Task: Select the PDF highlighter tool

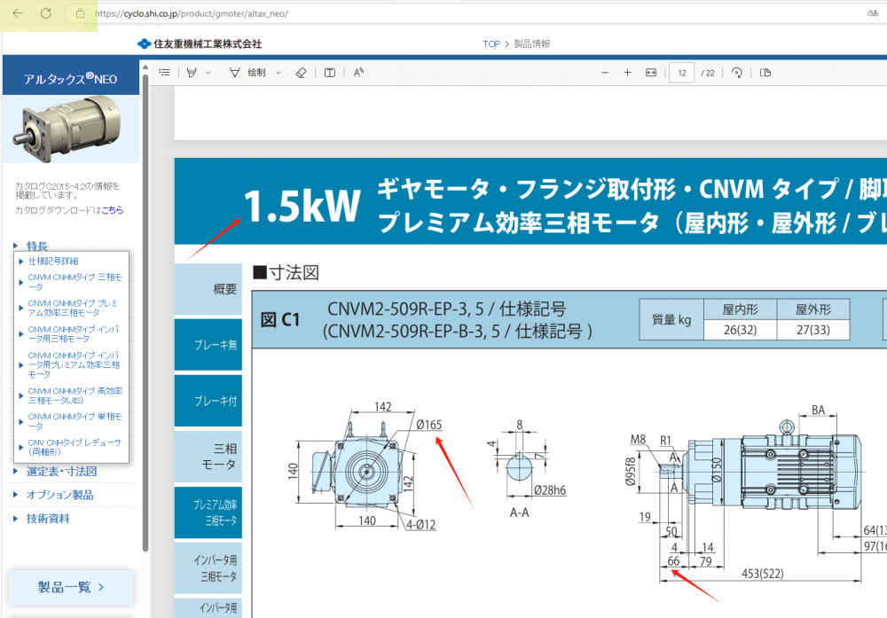Action: (192, 73)
